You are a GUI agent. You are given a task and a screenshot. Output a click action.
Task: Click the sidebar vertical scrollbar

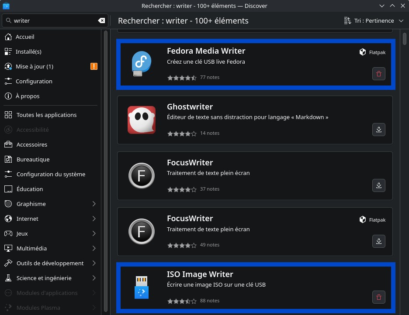pyautogui.click(x=105, y=171)
